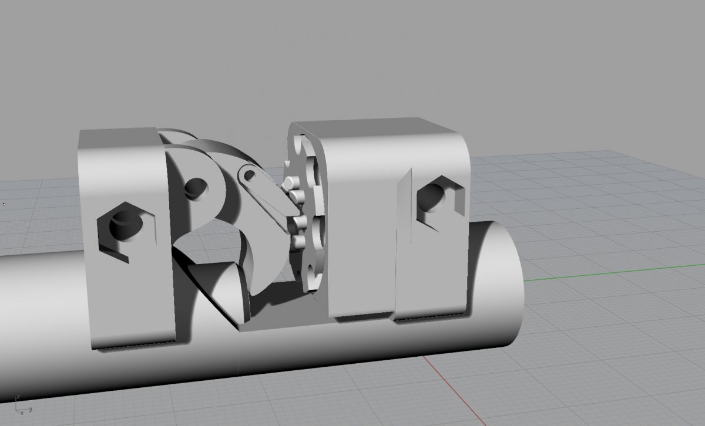Click the world axis icon in the corner
This screenshot has width=705, height=426.
click(x=22, y=404)
